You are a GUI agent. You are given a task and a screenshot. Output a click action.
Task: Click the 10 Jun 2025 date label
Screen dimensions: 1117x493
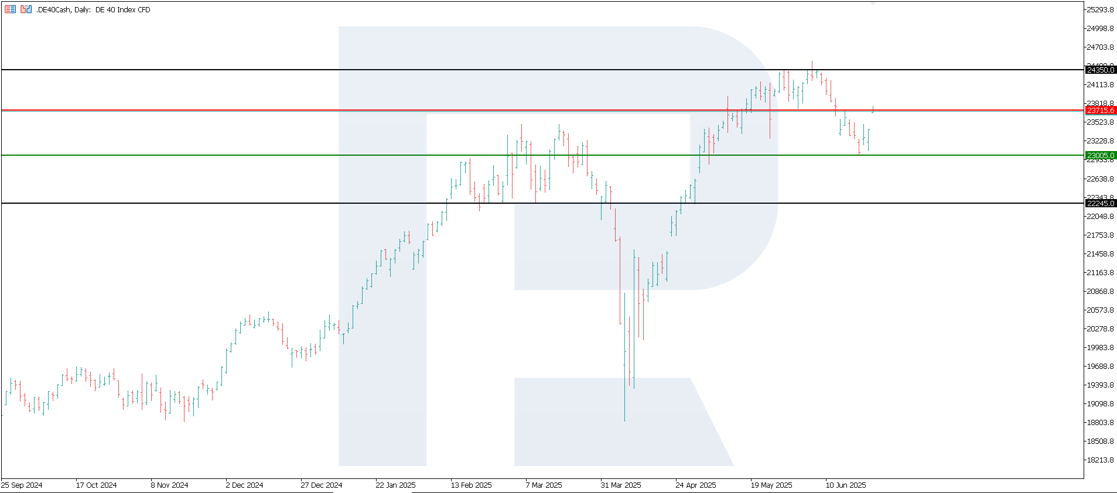(x=846, y=485)
